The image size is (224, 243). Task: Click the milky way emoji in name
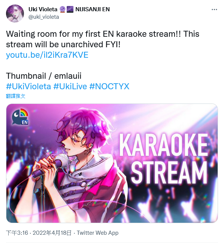(x=70, y=9)
